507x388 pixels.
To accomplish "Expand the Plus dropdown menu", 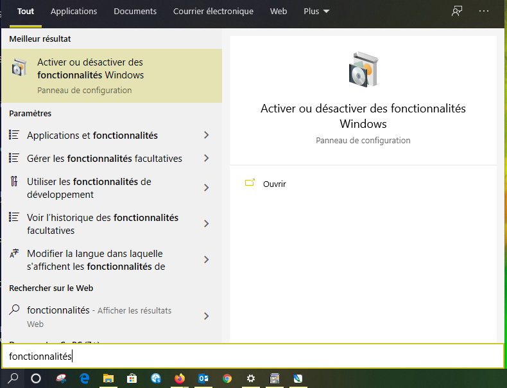I will (316, 12).
